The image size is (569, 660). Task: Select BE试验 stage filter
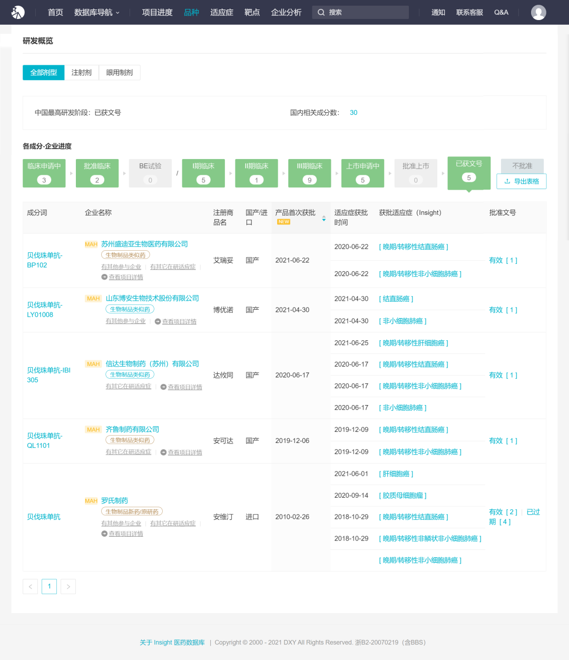click(x=150, y=173)
